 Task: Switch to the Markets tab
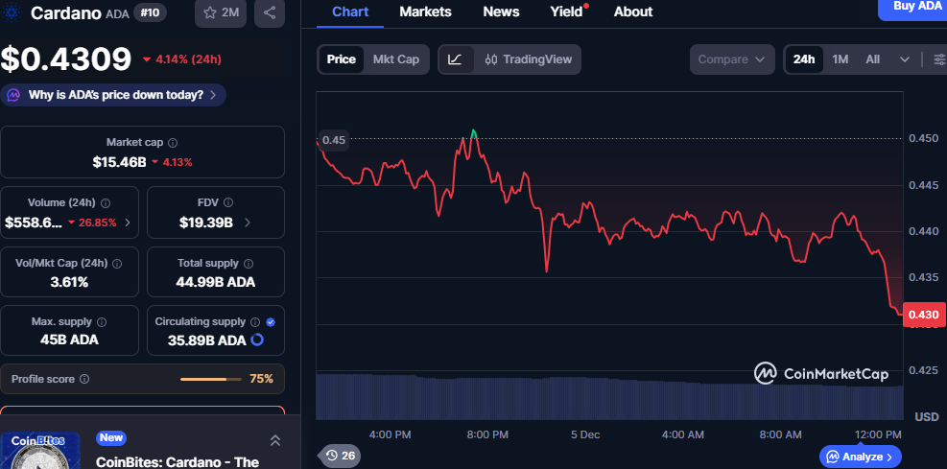(425, 12)
